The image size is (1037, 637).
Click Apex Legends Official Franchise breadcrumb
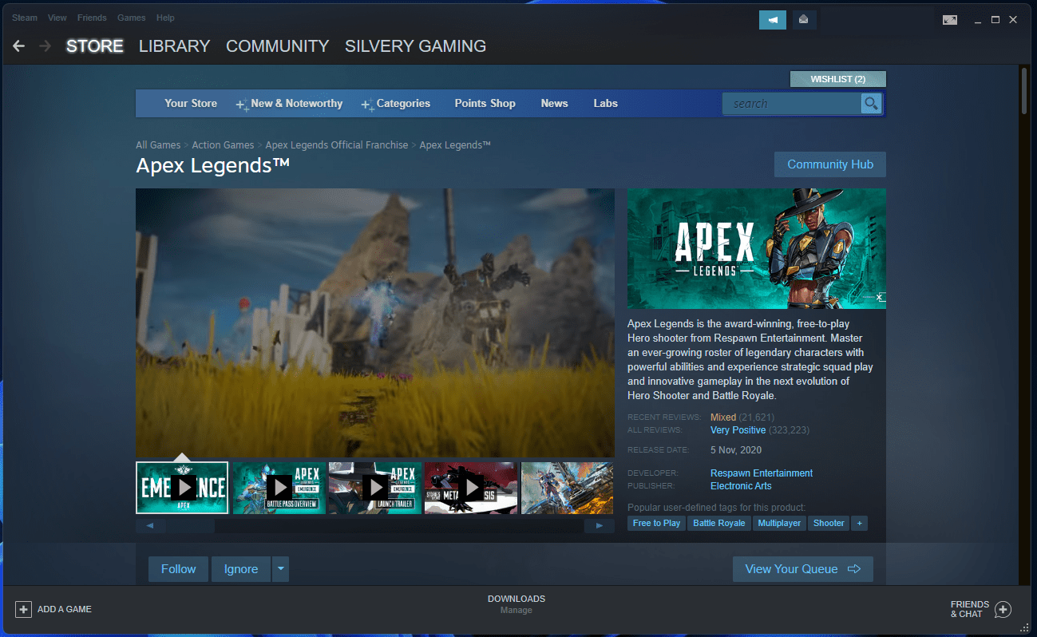337,145
